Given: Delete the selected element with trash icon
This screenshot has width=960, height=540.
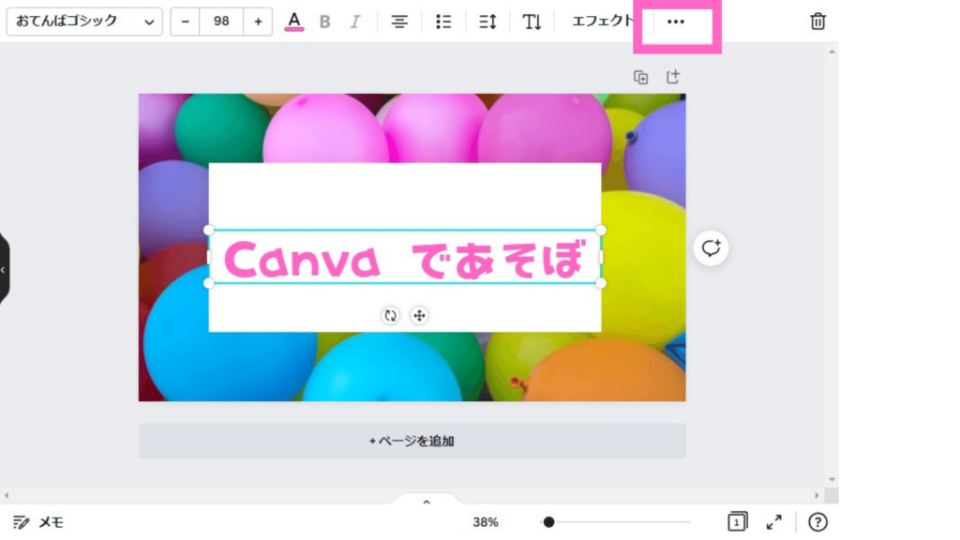Looking at the screenshot, I should [x=817, y=22].
